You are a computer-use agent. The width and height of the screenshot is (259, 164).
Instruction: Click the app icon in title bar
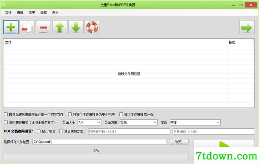coord(3,5)
